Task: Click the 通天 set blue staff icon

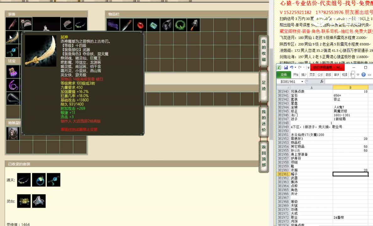Action: [53, 180]
